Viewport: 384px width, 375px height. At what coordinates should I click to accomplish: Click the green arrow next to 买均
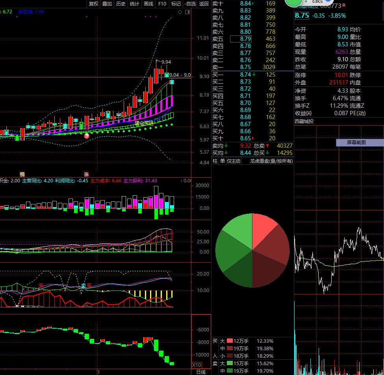(226, 153)
